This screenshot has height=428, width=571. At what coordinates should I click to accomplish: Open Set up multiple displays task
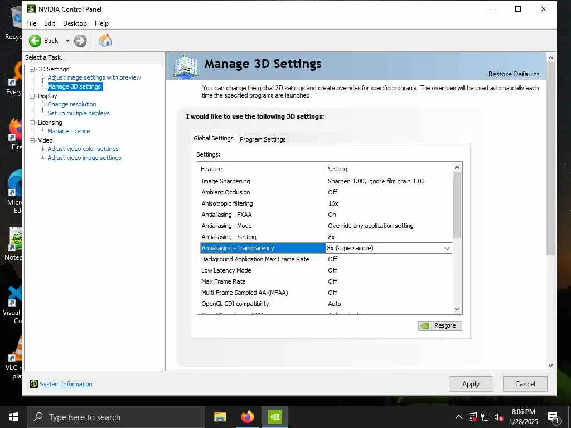click(78, 113)
